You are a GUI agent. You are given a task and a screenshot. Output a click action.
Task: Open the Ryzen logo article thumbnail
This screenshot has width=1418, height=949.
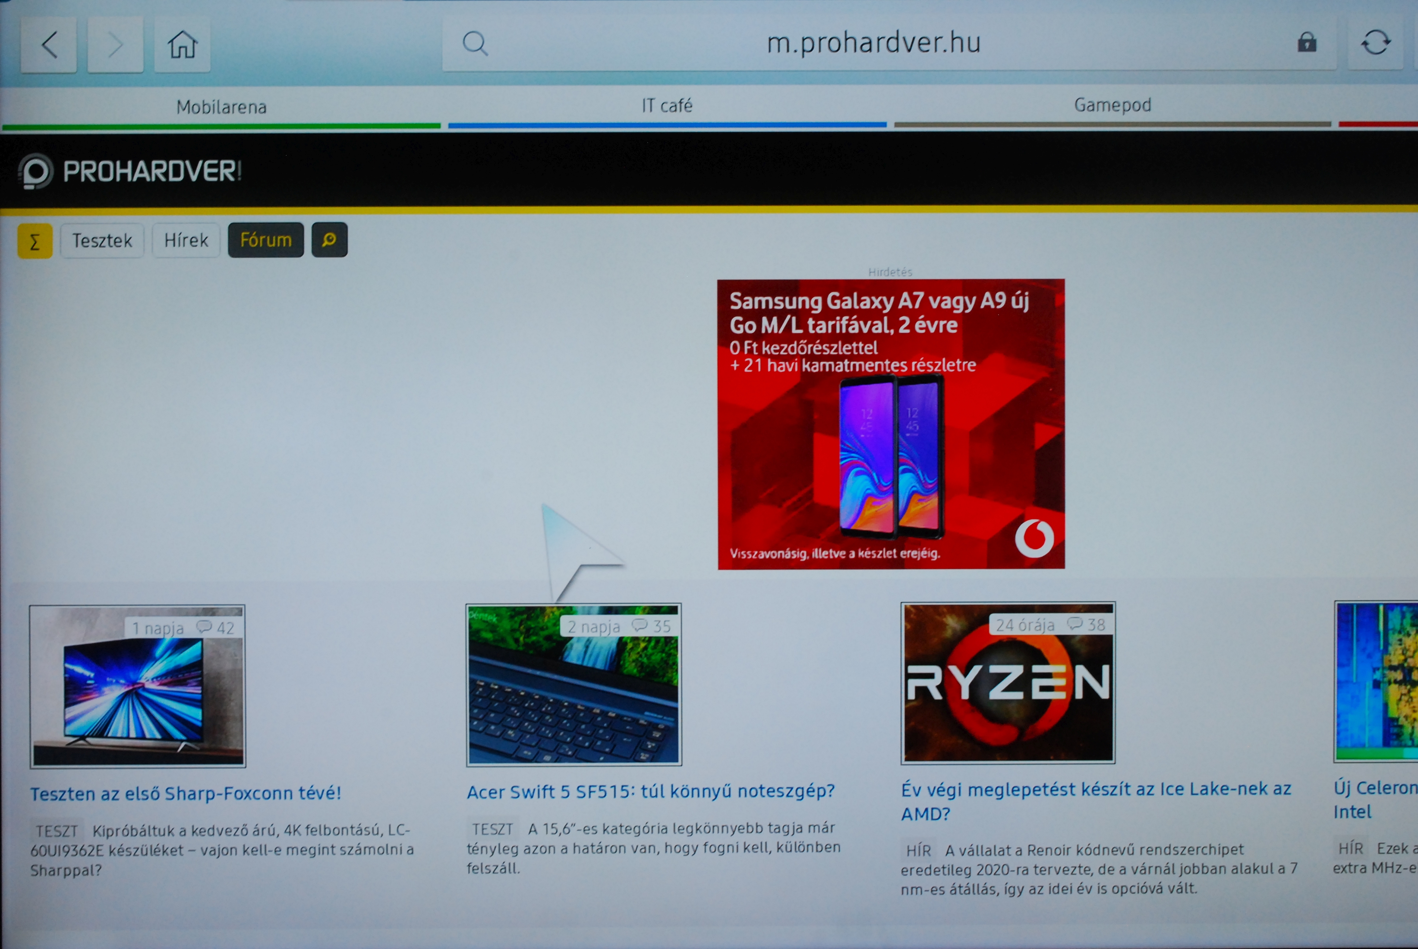1008,683
